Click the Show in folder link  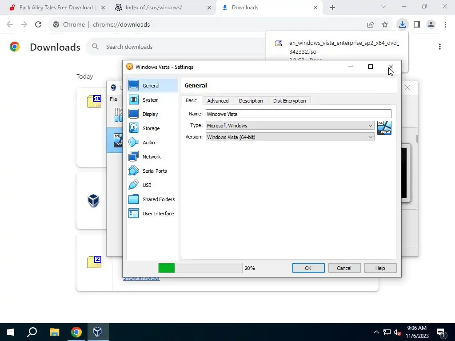pyautogui.click(x=141, y=278)
